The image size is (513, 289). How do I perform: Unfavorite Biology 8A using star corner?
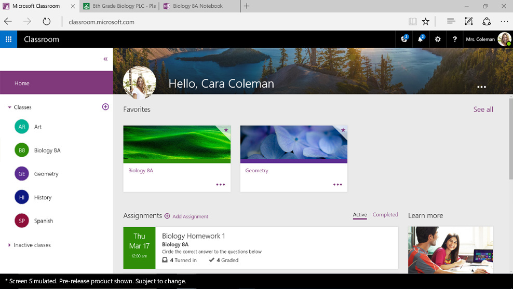(226, 130)
